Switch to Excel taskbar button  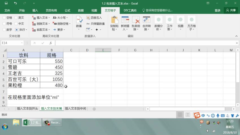click(x=32, y=123)
